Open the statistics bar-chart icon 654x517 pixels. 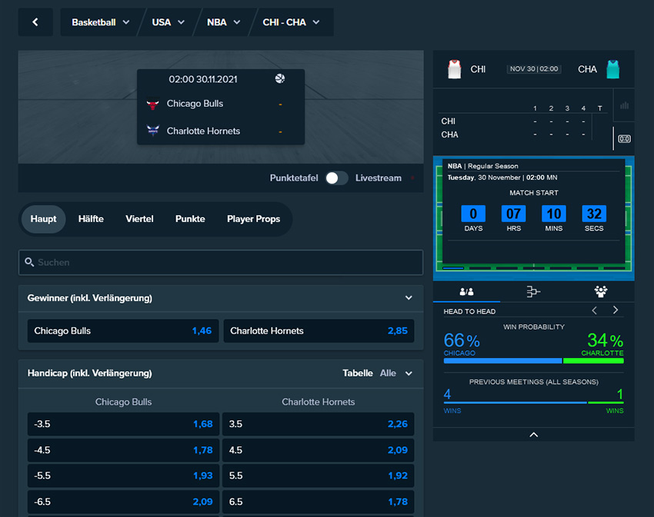coord(625,105)
